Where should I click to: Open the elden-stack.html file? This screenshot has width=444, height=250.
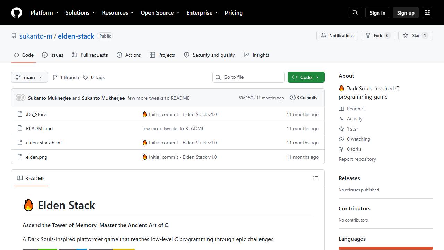[x=44, y=143]
